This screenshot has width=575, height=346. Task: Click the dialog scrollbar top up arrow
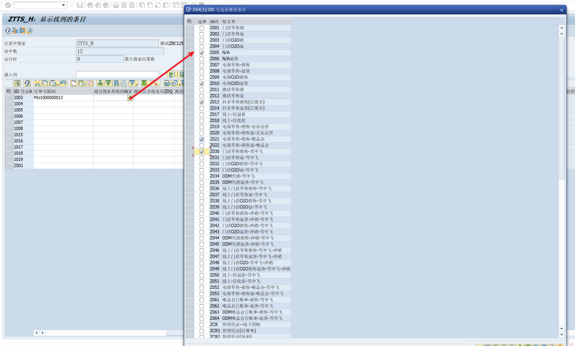click(562, 28)
